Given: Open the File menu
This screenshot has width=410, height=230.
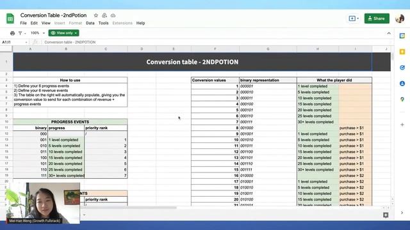Looking at the screenshot, I should pos(23,23).
